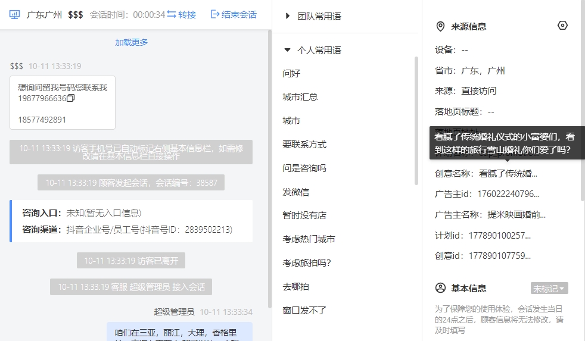Click the person icon beside 基本信息

click(441, 288)
